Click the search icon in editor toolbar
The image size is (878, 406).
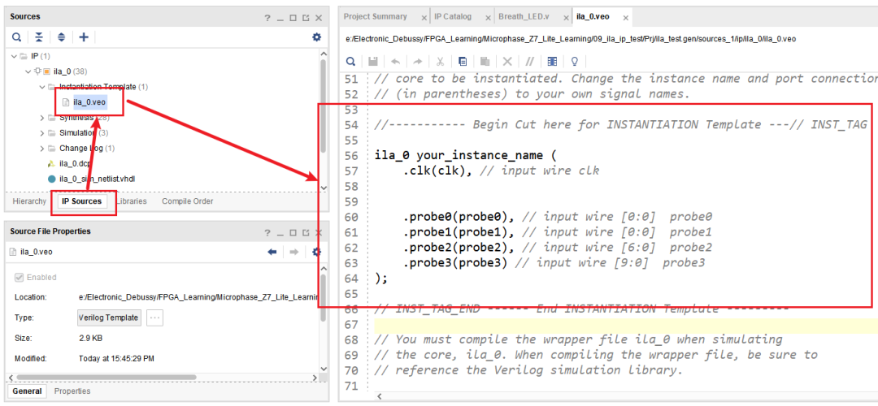(x=350, y=61)
